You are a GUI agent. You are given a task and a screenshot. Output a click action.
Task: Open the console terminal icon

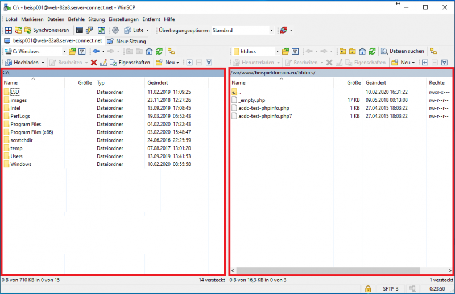[x=79, y=30]
